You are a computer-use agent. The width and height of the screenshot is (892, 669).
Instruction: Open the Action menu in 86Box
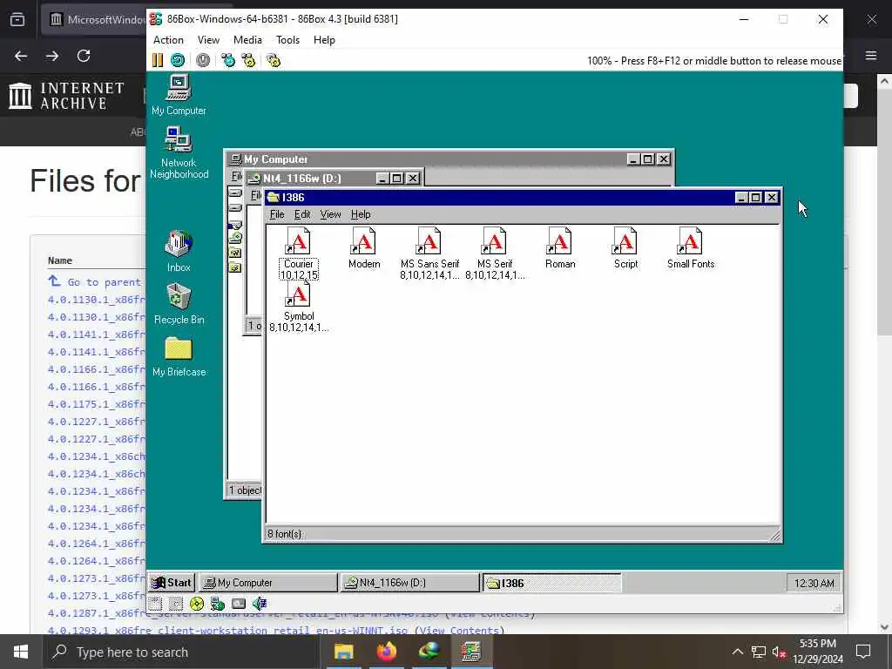(x=168, y=40)
